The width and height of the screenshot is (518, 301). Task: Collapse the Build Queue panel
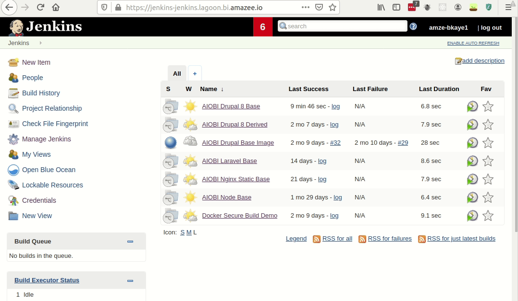(x=130, y=242)
